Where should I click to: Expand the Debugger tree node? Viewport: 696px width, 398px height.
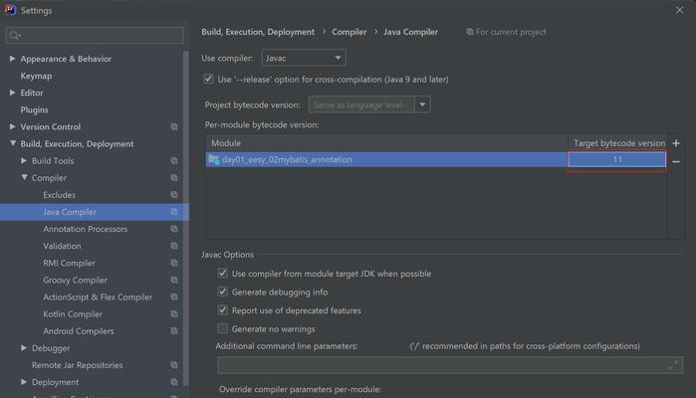click(24, 348)
